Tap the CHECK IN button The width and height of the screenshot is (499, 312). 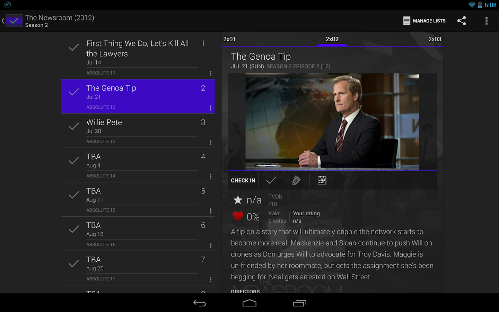[243, 181]
